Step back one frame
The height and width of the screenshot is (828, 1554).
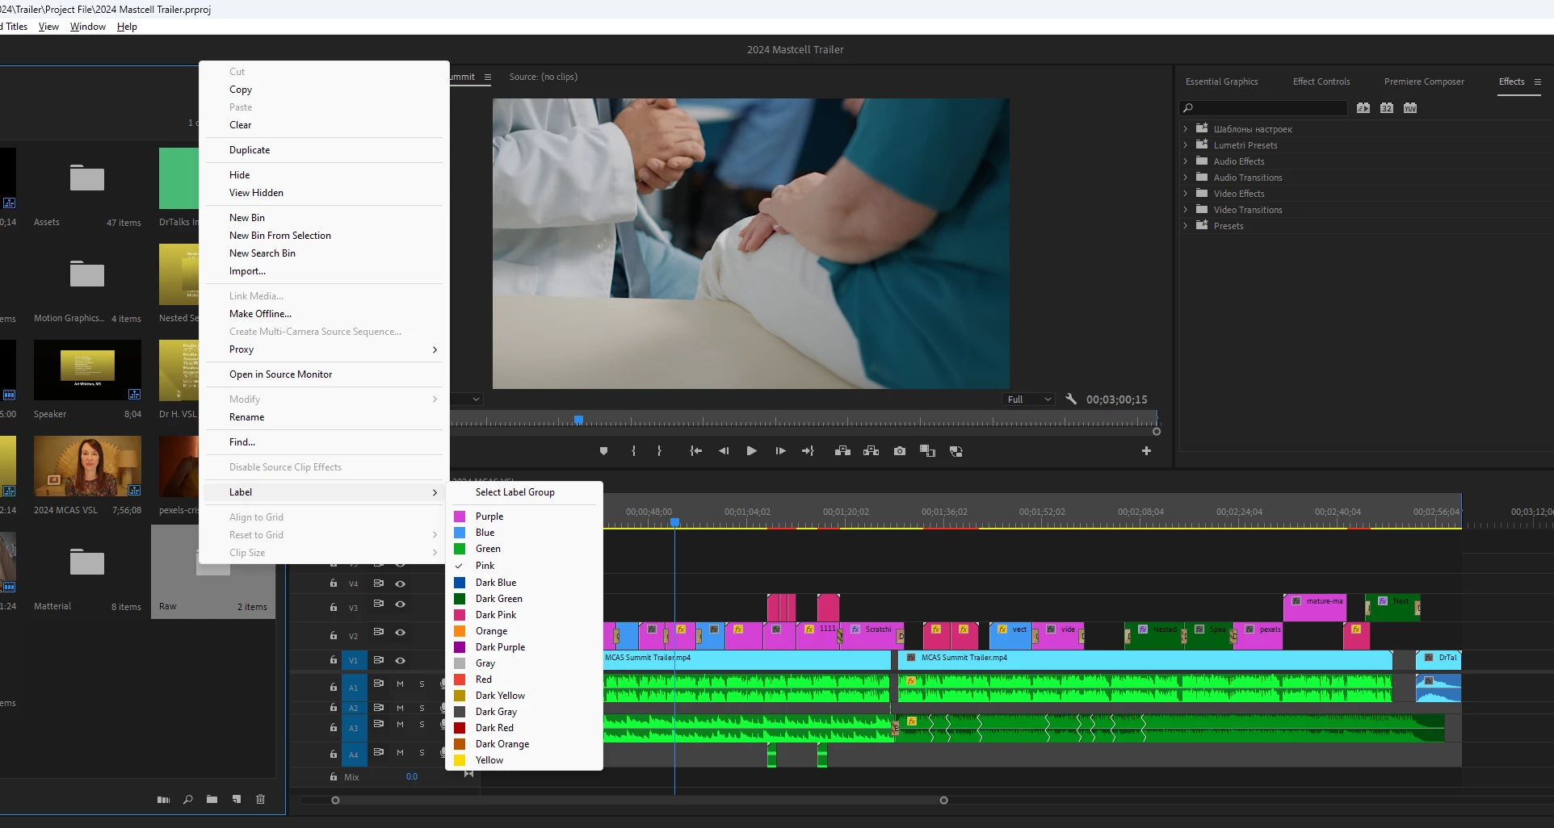[x=724, y=451]
